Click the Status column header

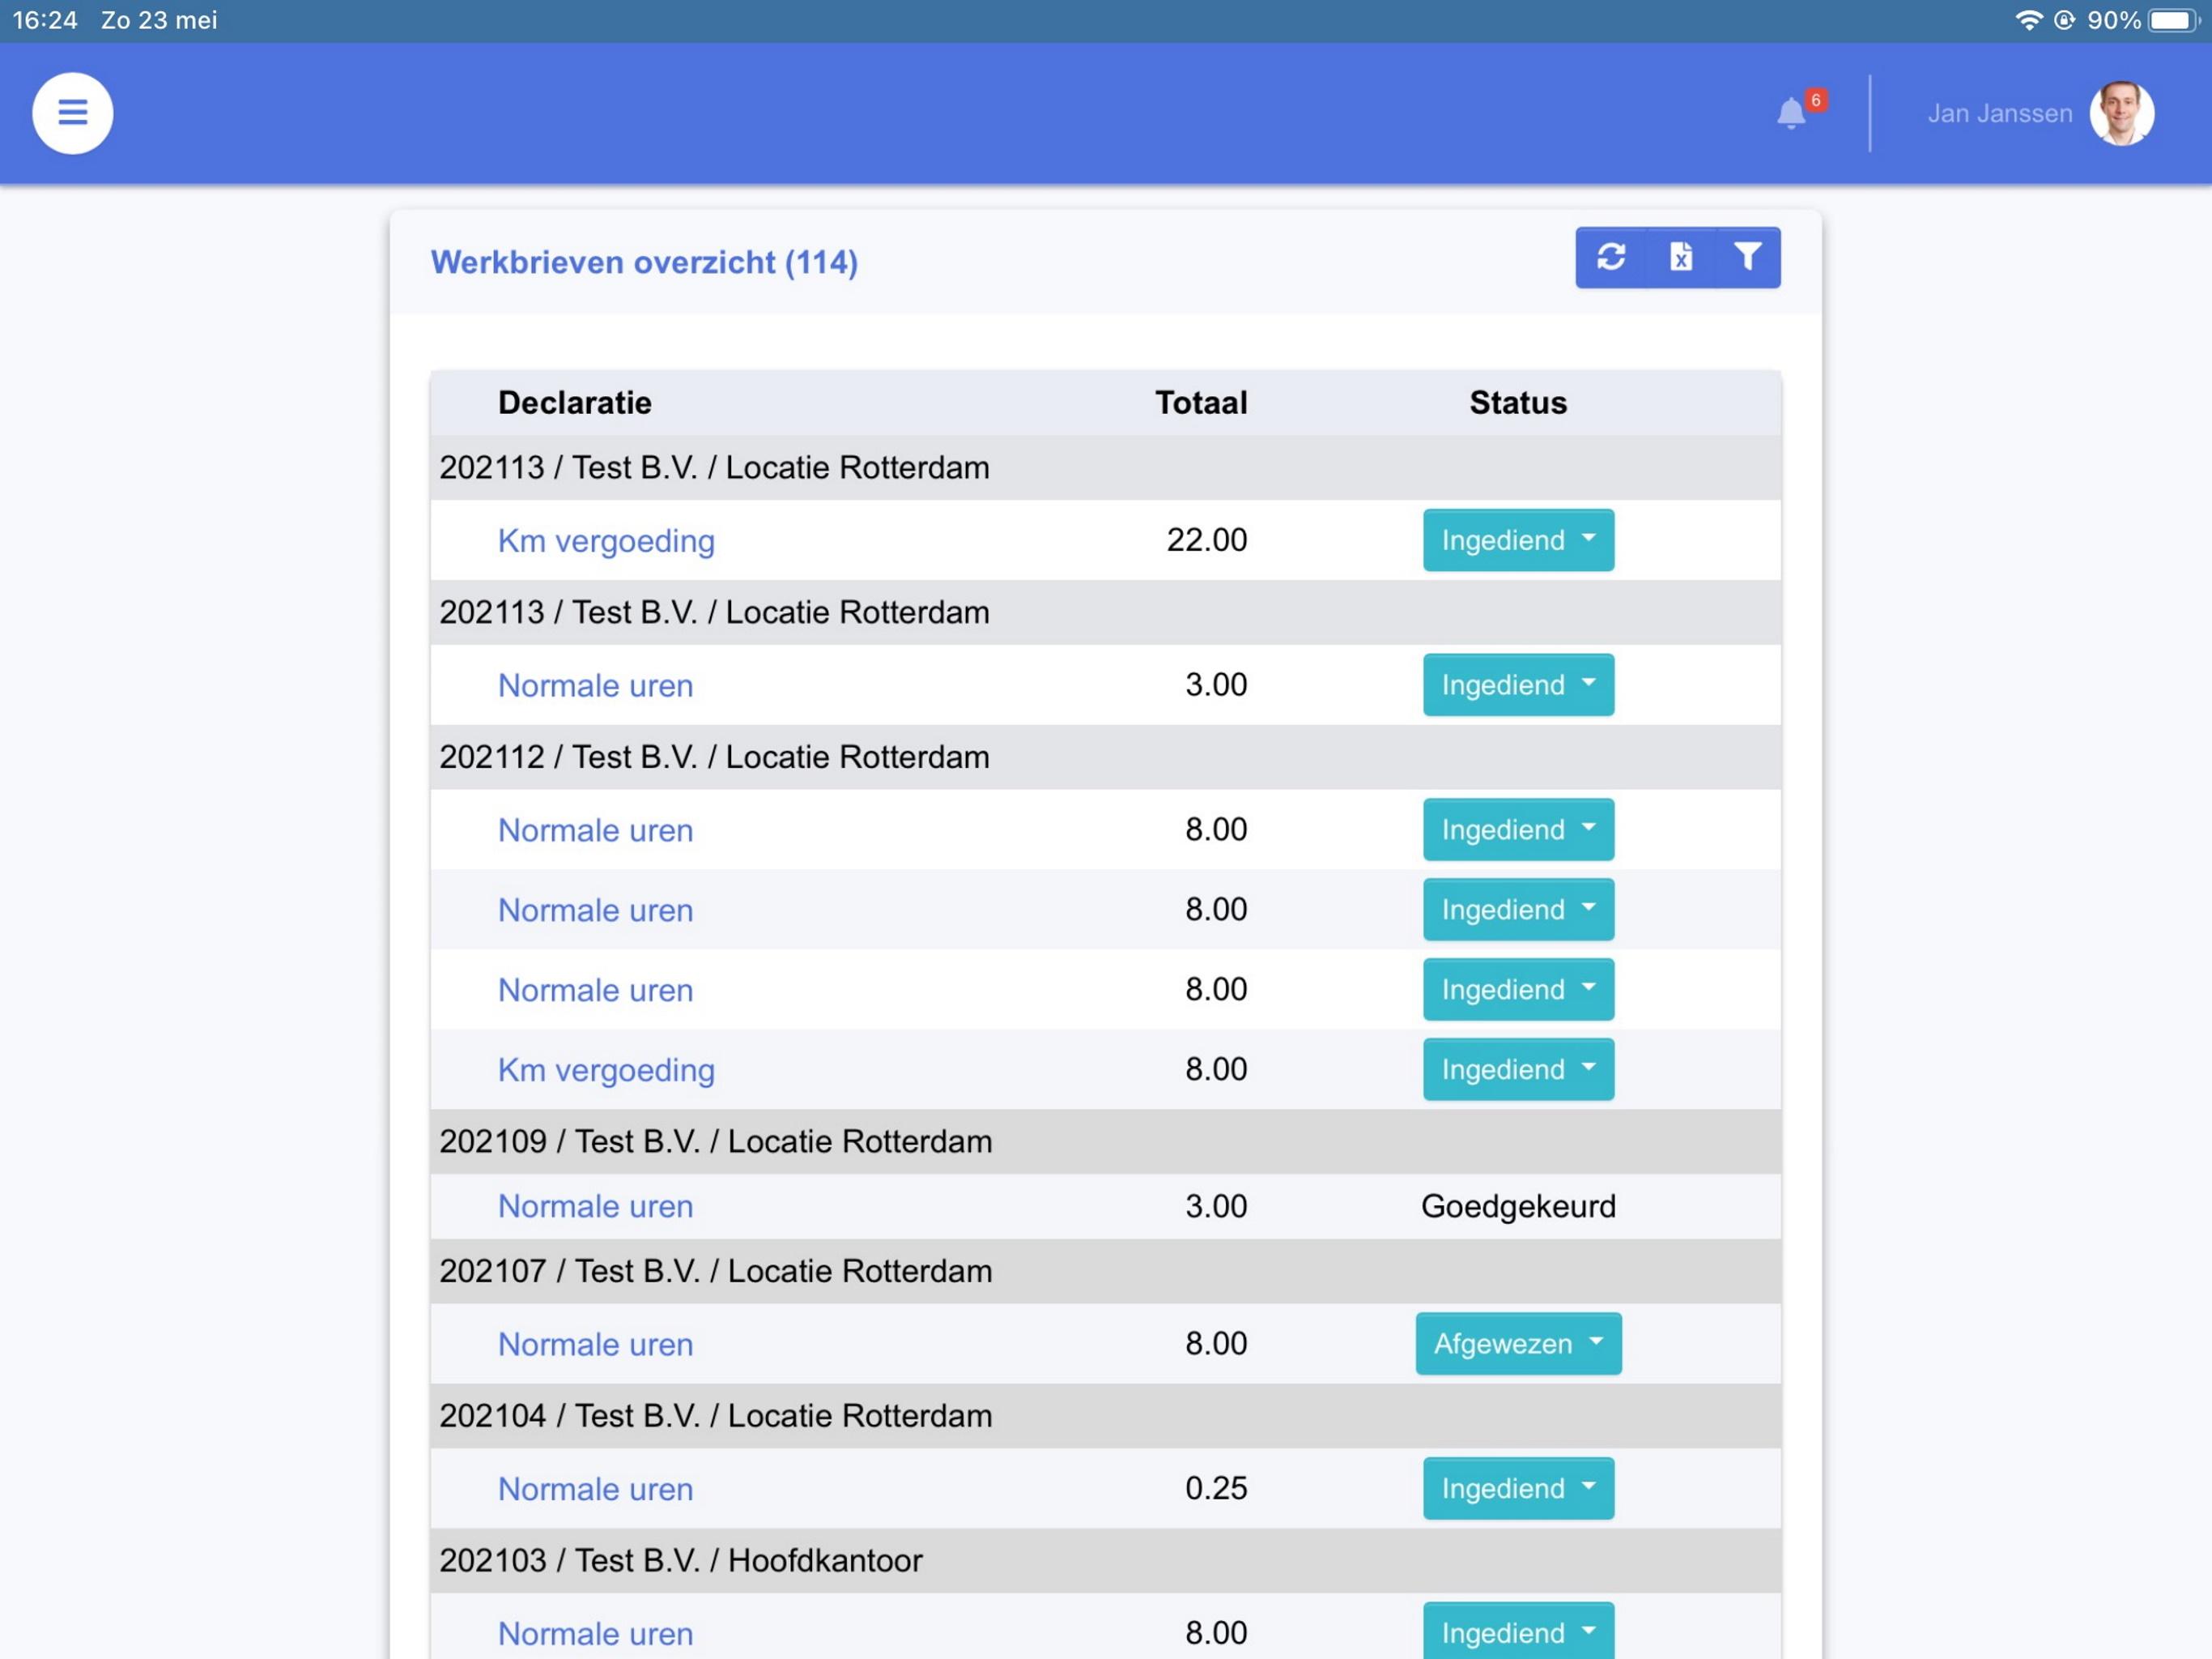click(x=1518, y=403)
